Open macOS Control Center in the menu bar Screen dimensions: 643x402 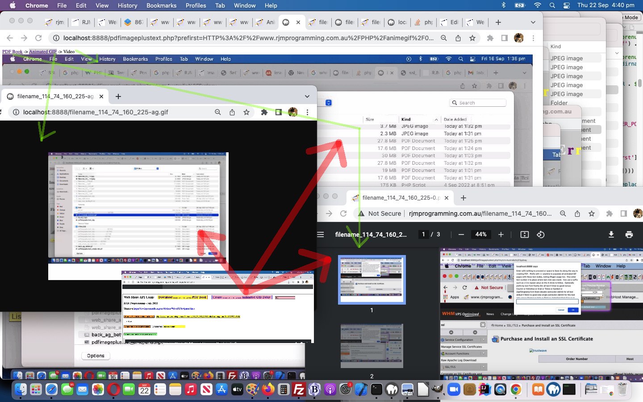point(567,5)
